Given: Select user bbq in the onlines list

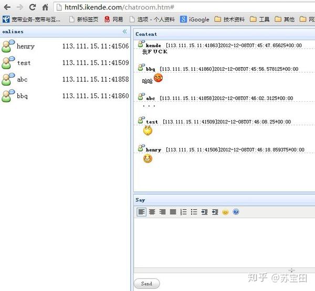Looking at the screenshot, I should (65, 96).
